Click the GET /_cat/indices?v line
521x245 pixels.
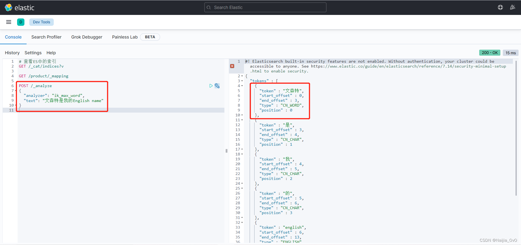click(41, 66)
